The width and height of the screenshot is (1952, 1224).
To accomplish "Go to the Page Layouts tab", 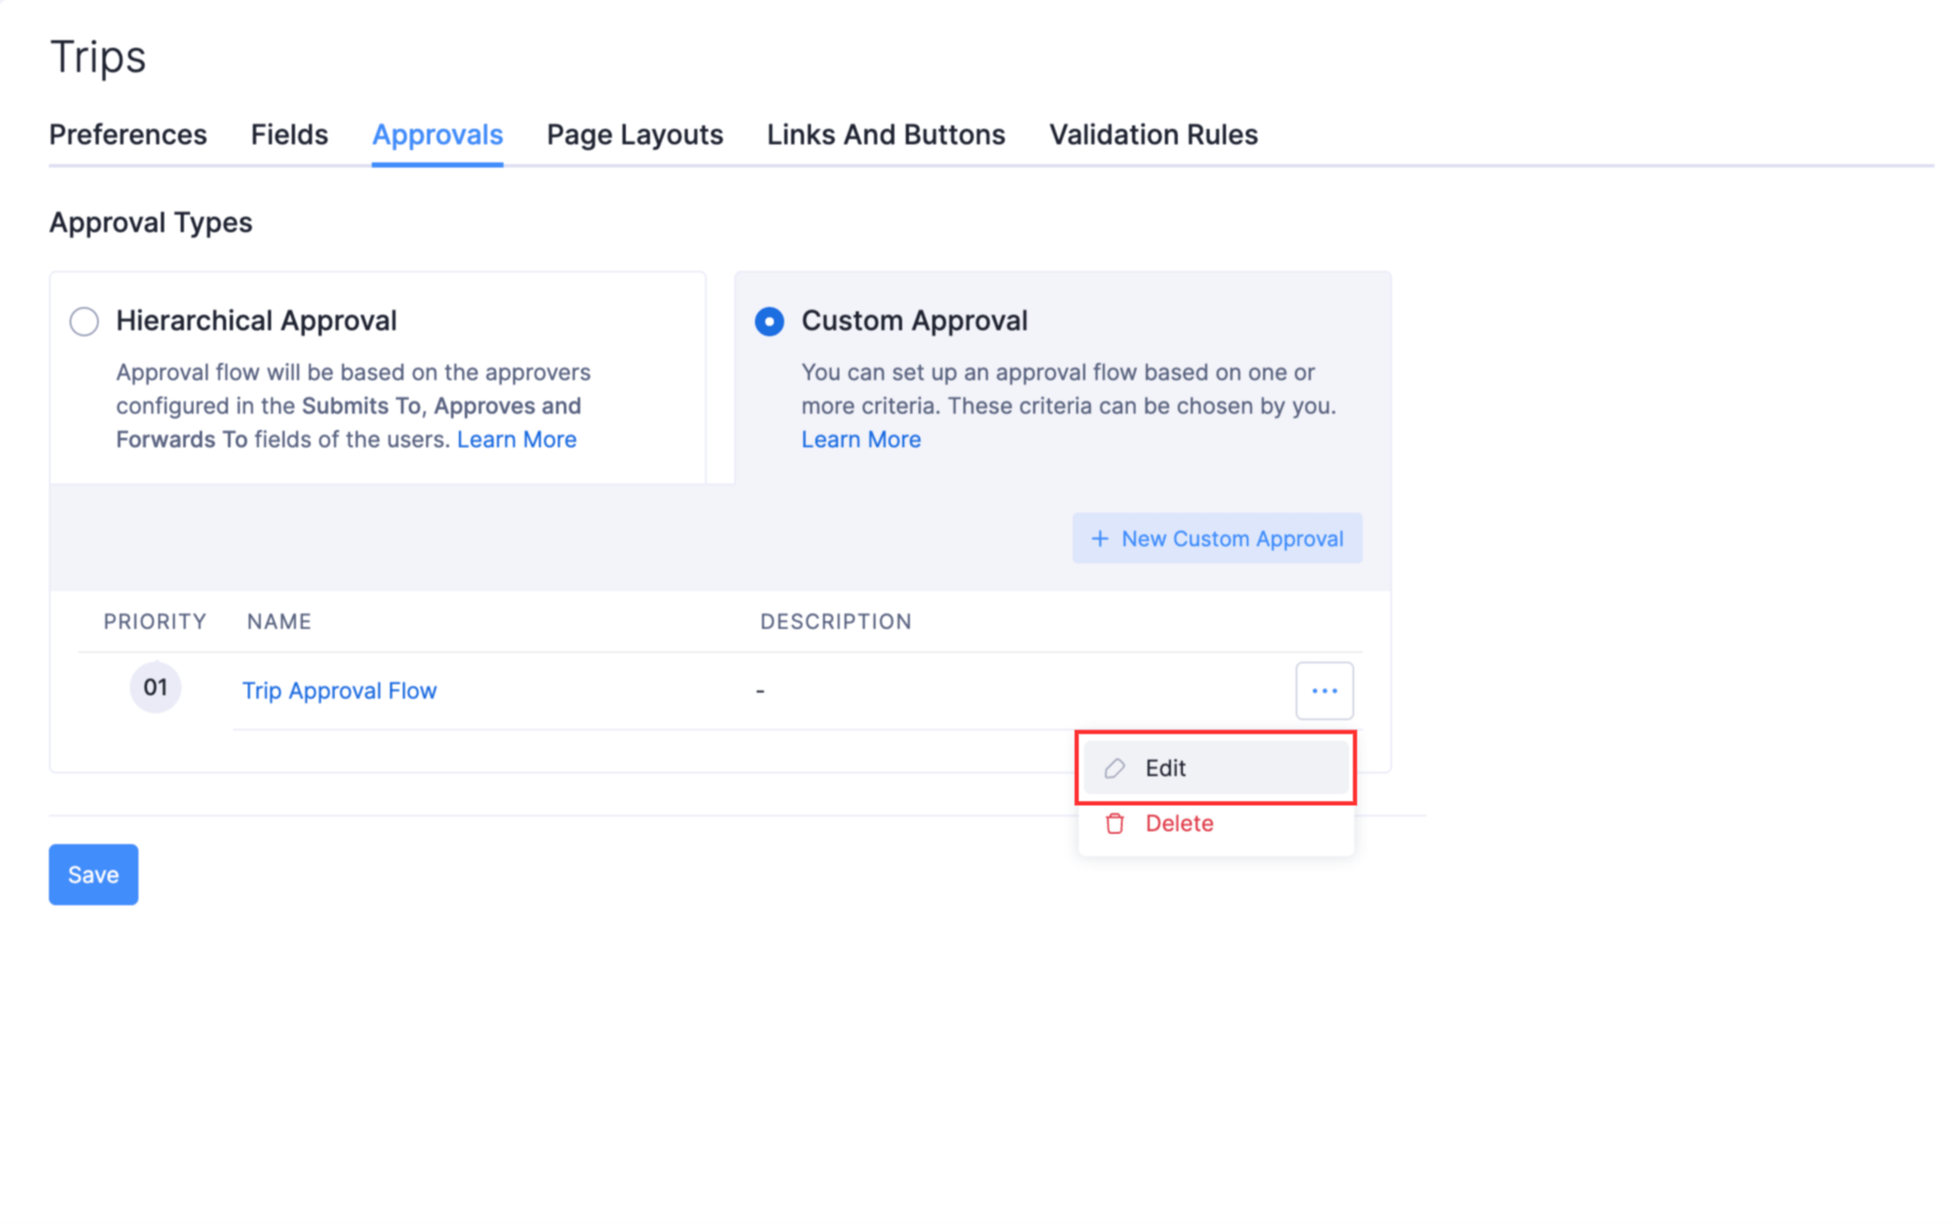I will [635, 135].
